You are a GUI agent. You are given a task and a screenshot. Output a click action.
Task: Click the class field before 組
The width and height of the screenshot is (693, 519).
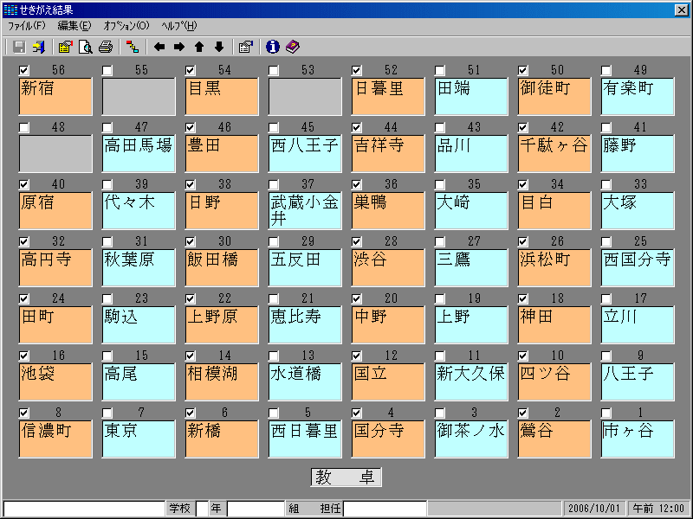coord(256,508)
